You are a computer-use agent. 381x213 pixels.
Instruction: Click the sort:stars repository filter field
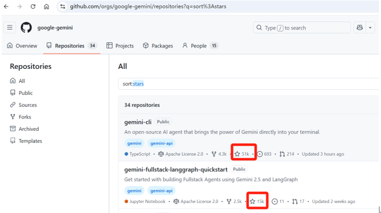247,84
